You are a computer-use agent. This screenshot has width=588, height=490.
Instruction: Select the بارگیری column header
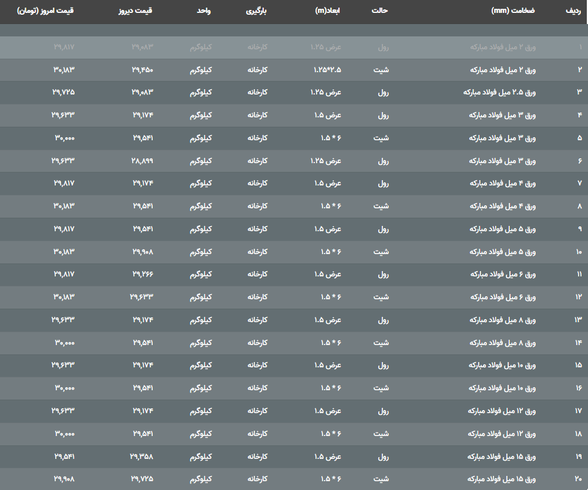(x=257, y=11)
